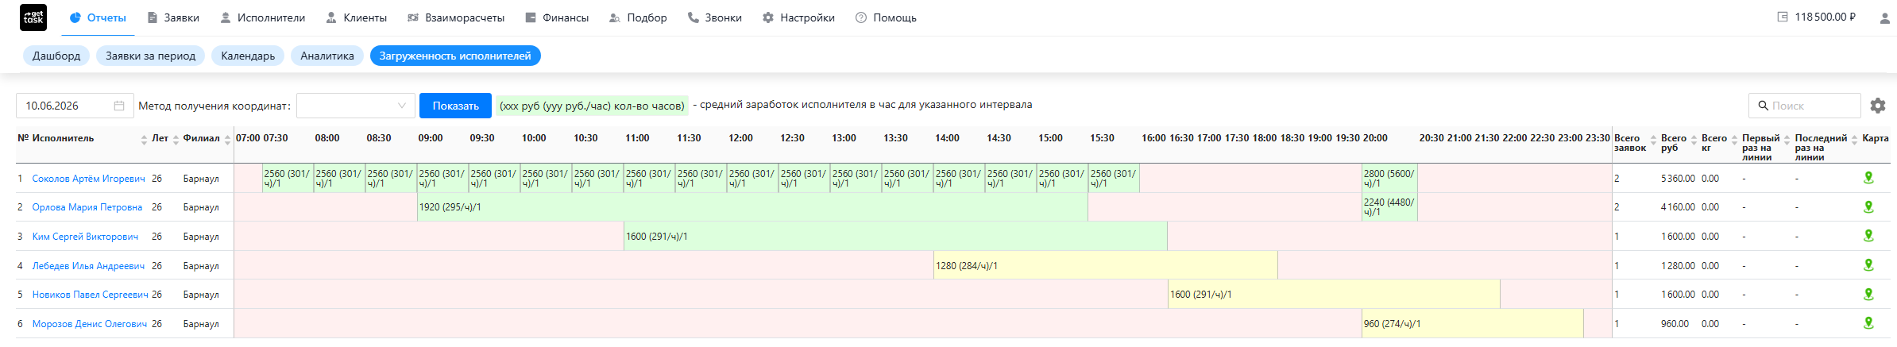Sort by Лет column
The height and width of the screenshot is (347, 1897).
pyautogui.click(x=176, y=140)
